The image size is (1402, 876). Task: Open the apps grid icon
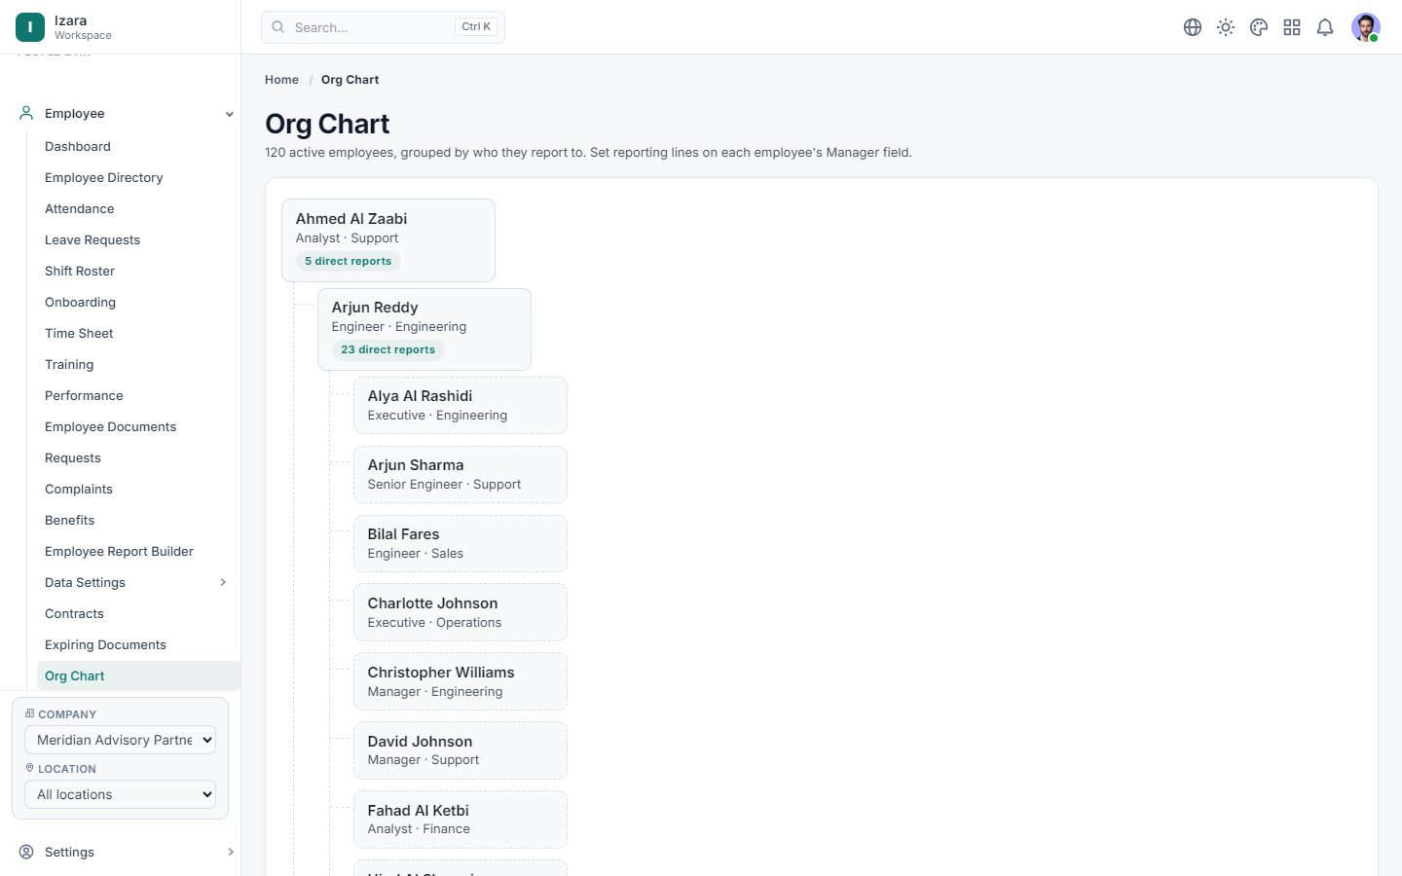pyautogui.click(x=1292, y=27)
